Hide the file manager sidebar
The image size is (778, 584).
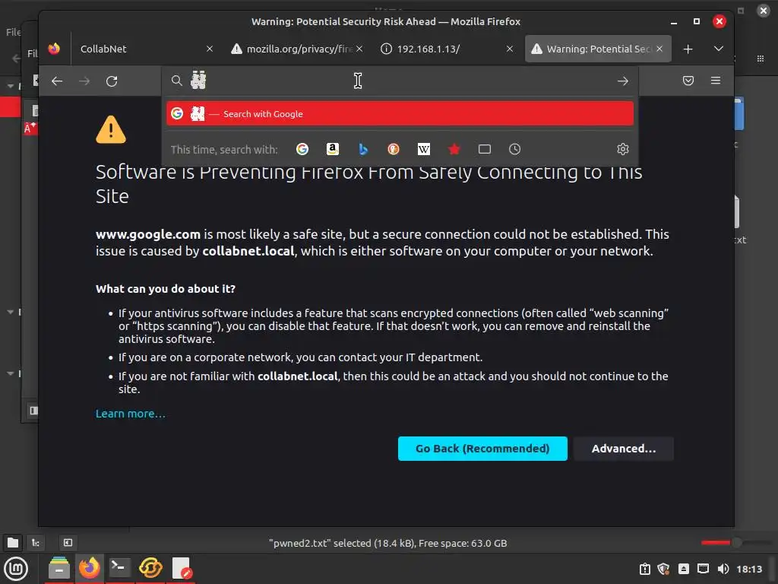pos(68,543)
